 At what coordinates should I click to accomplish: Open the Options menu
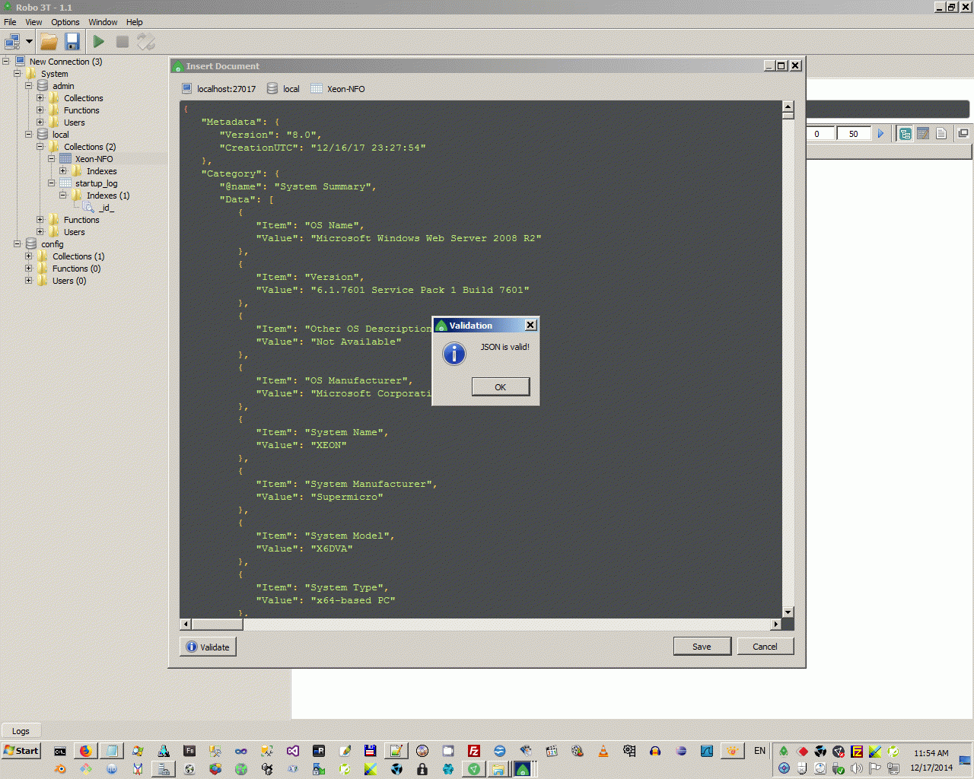(x=65, y=22)
